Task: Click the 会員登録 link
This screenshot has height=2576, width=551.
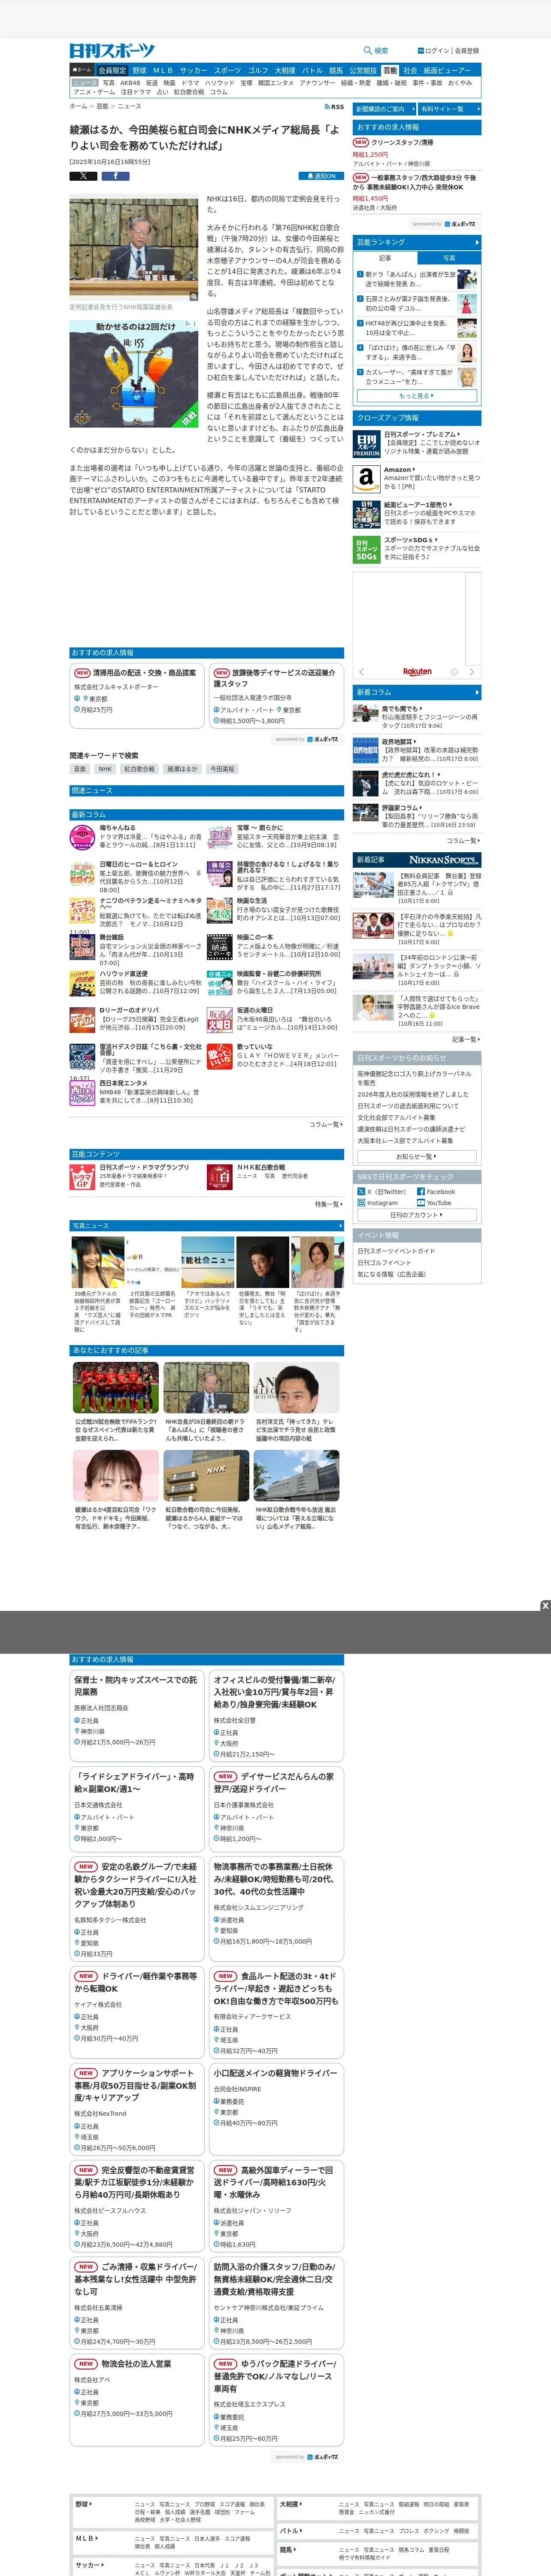Action: [x=467, y=51]
